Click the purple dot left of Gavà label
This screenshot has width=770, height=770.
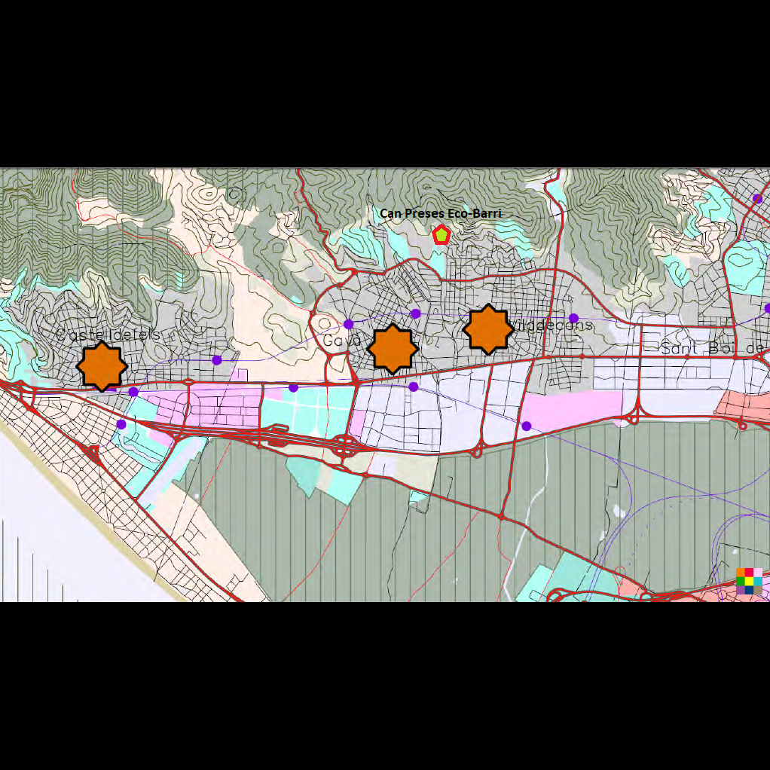[348, 324]
